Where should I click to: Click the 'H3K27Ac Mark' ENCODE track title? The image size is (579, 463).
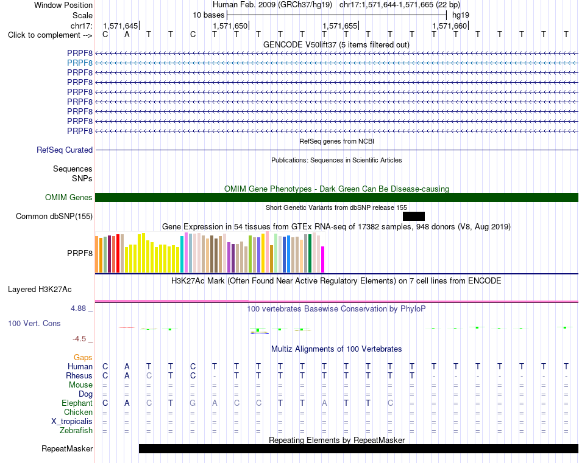click(336, 281)
